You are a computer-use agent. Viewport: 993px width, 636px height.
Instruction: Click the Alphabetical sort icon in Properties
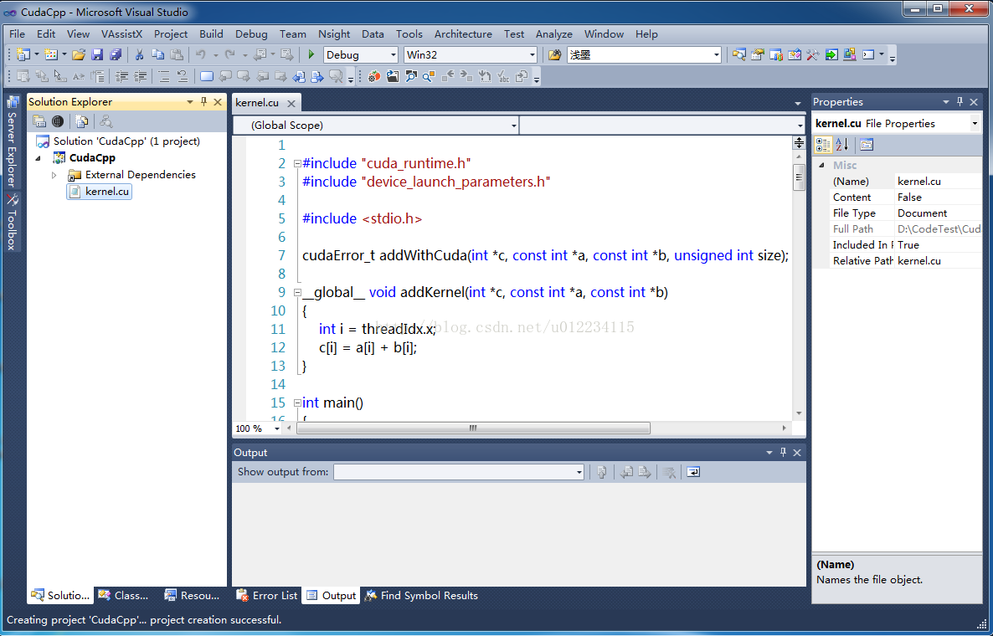coord(841,145)
